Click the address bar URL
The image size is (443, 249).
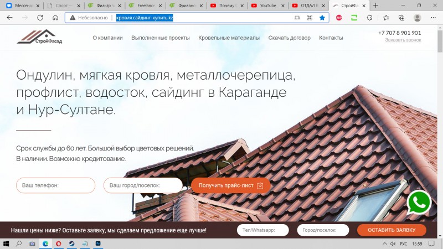click(x=145, y=18)
